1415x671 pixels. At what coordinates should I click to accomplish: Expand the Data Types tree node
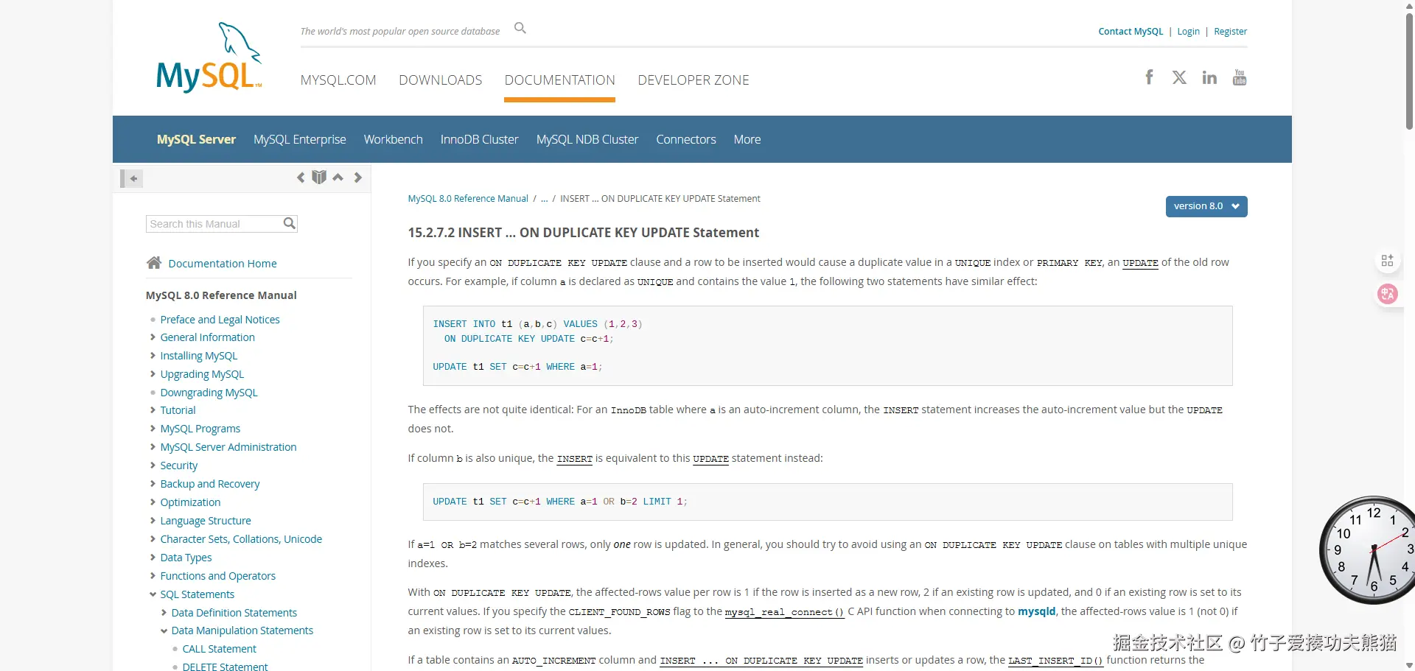153,558
